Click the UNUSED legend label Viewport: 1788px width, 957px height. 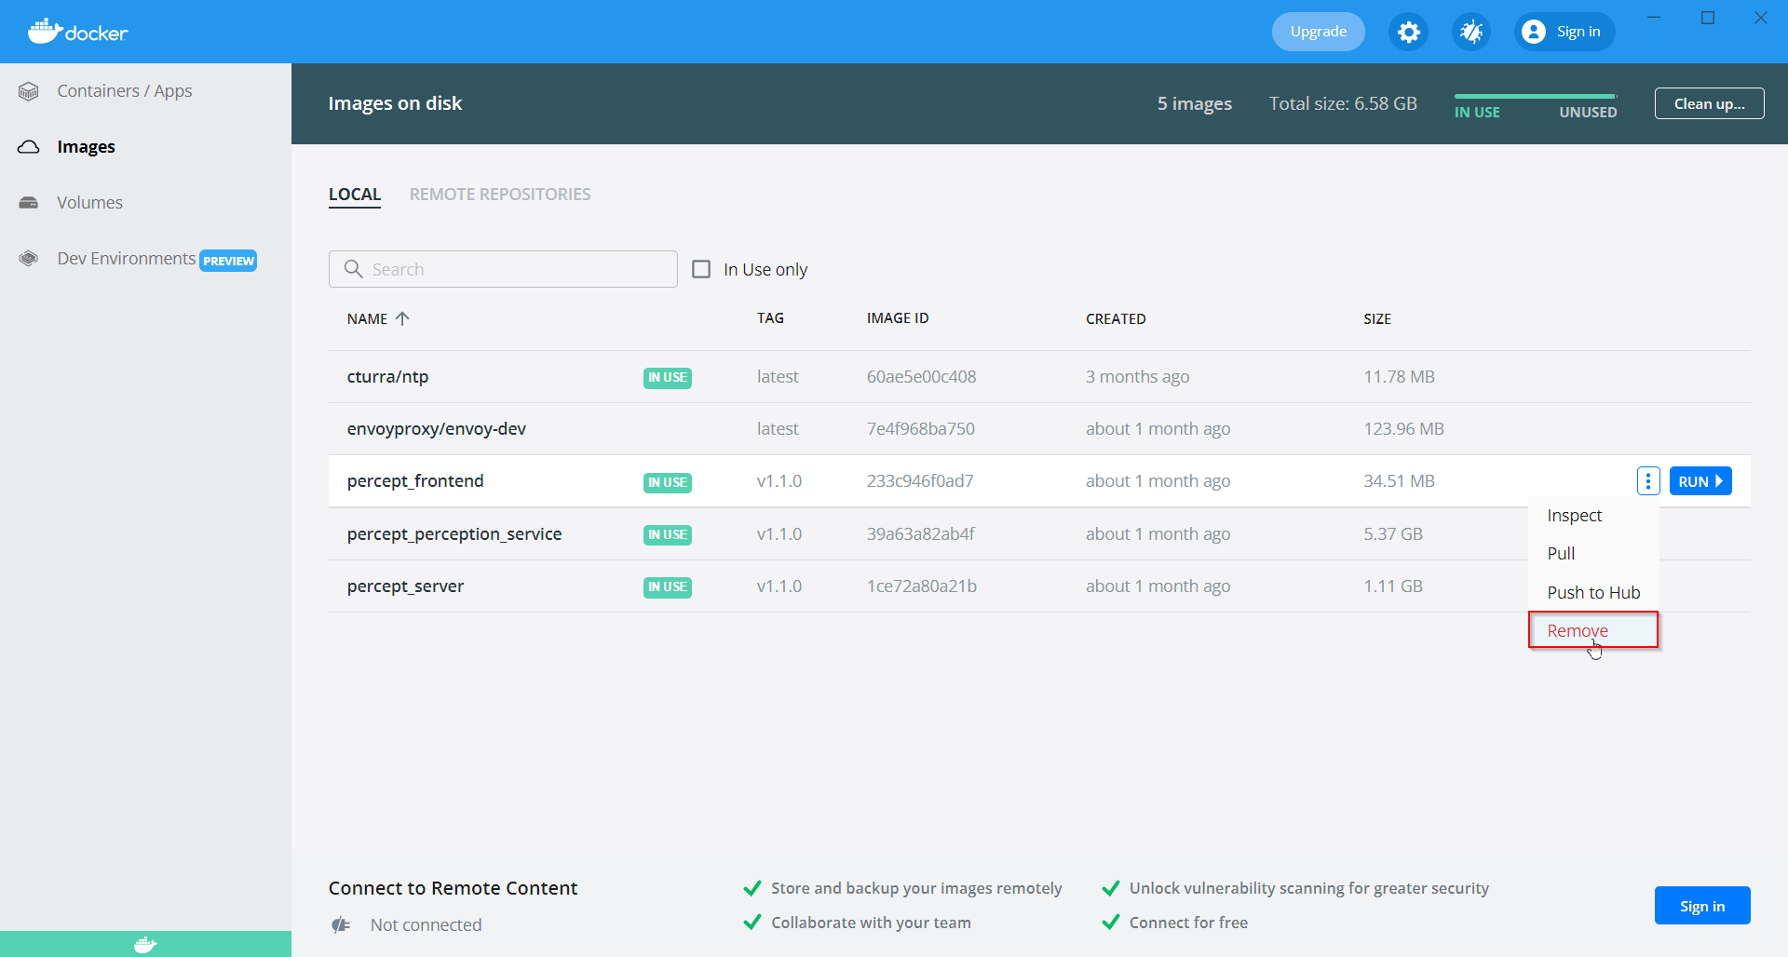tap(1588, 113)
